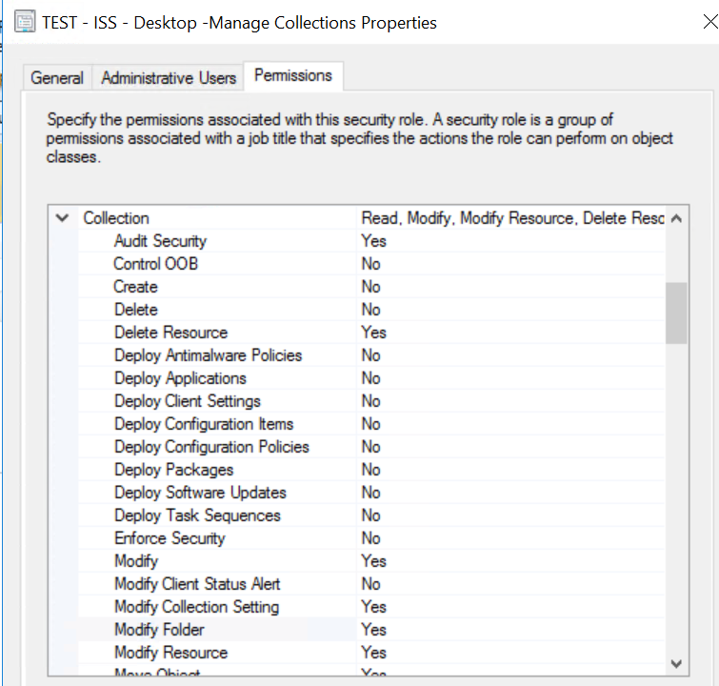
Task: Select Deploy Software Updates row
Action: (371, 493)
